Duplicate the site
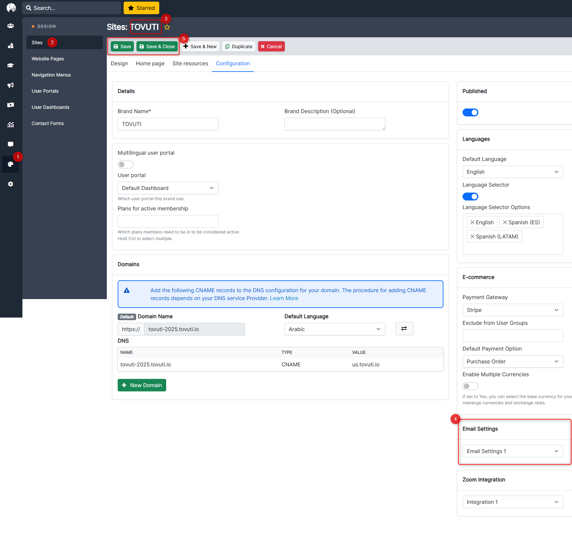 (x=239, y=46)
